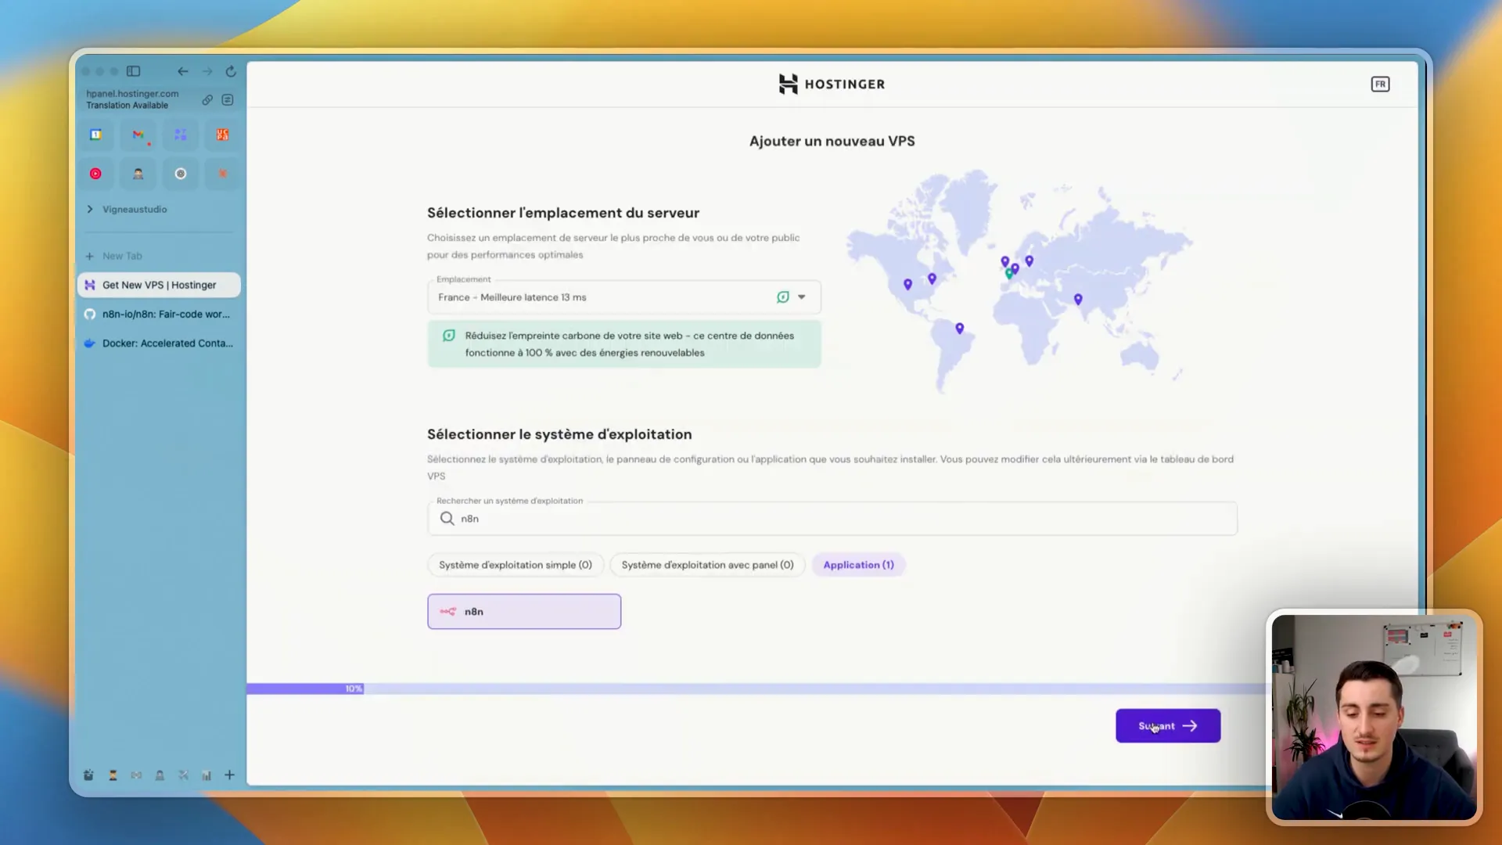The width and height of the screenshot is (1502, 845).
Task: Select the eastern United States map pin
Action: coord(932,278)
